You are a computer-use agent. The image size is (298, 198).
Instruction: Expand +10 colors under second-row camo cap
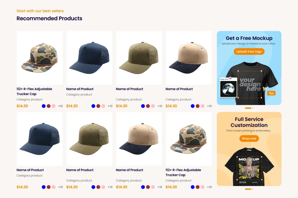210,187
